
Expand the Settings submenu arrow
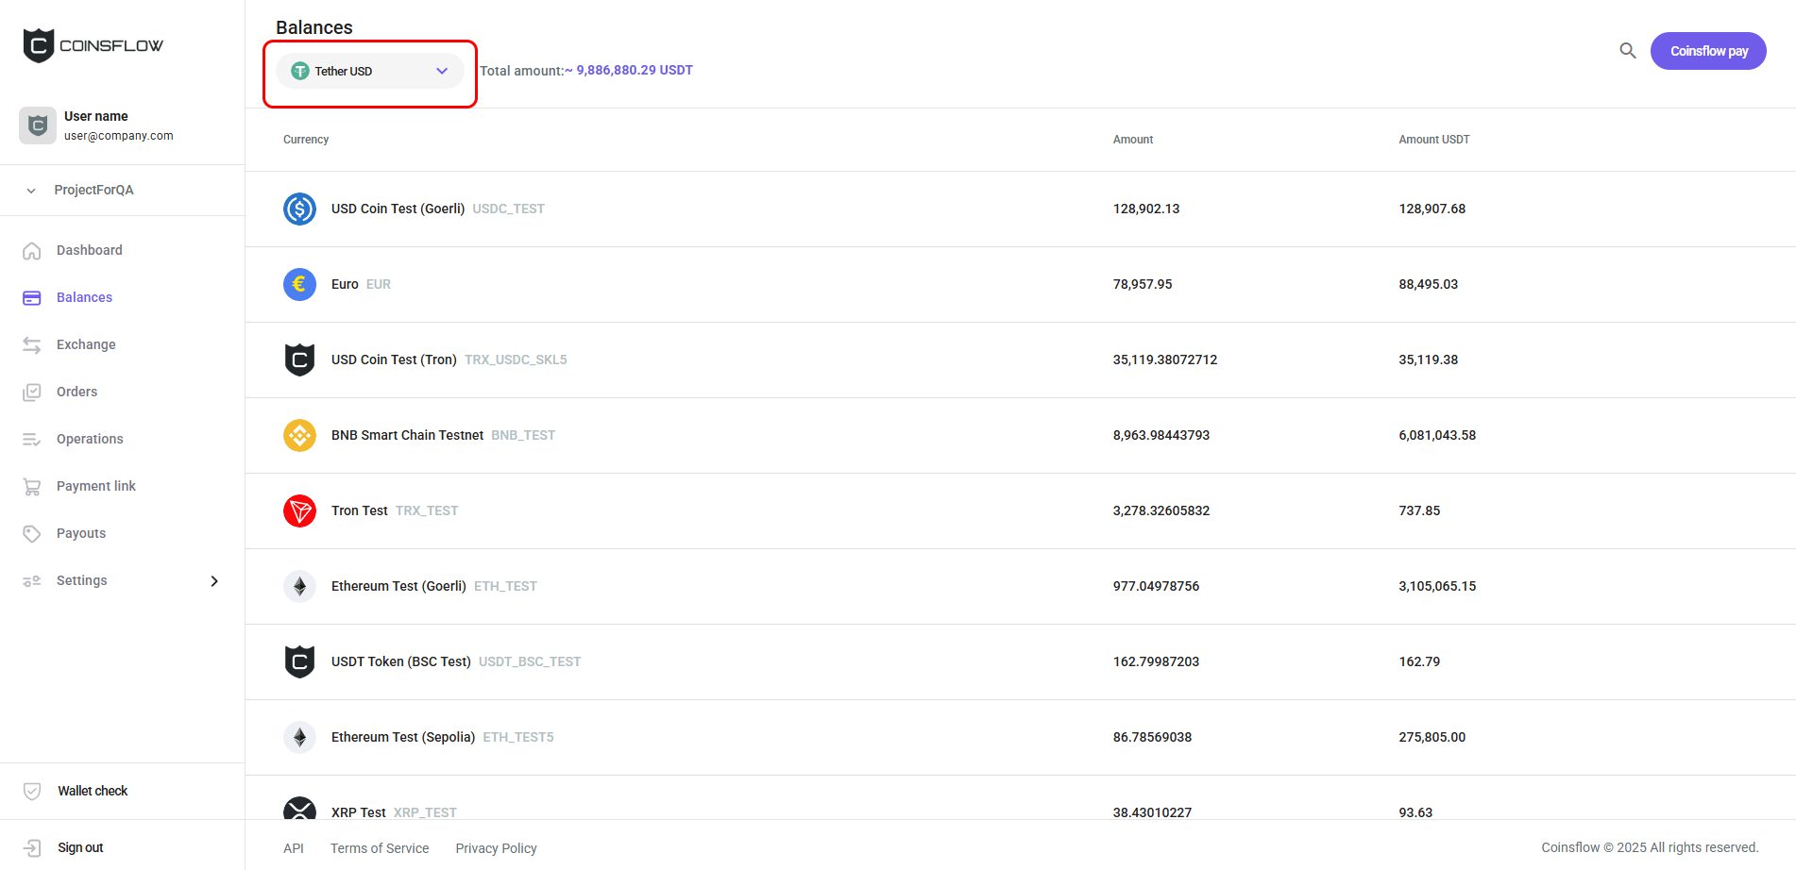[214, 581]
